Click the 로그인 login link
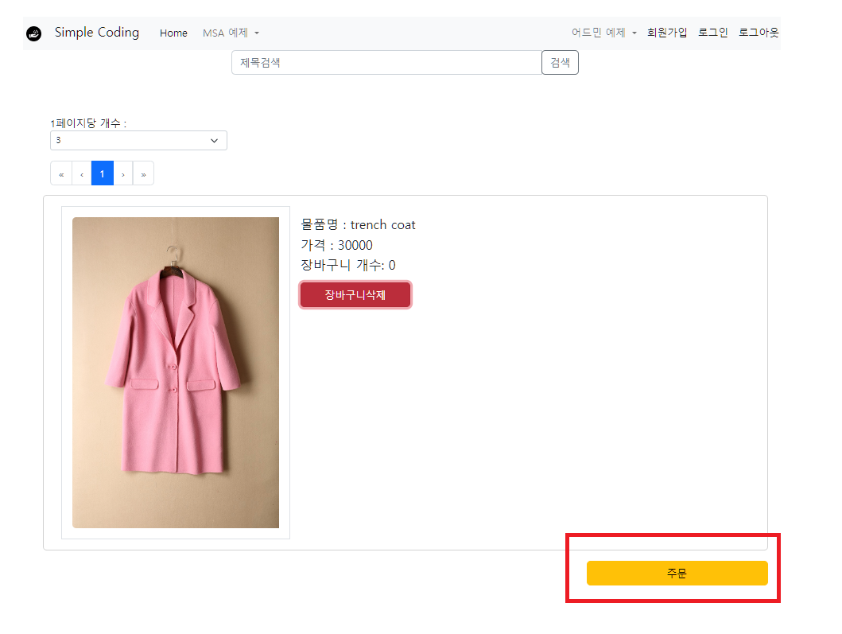This screenshot has width=842, height=634. 712,33
